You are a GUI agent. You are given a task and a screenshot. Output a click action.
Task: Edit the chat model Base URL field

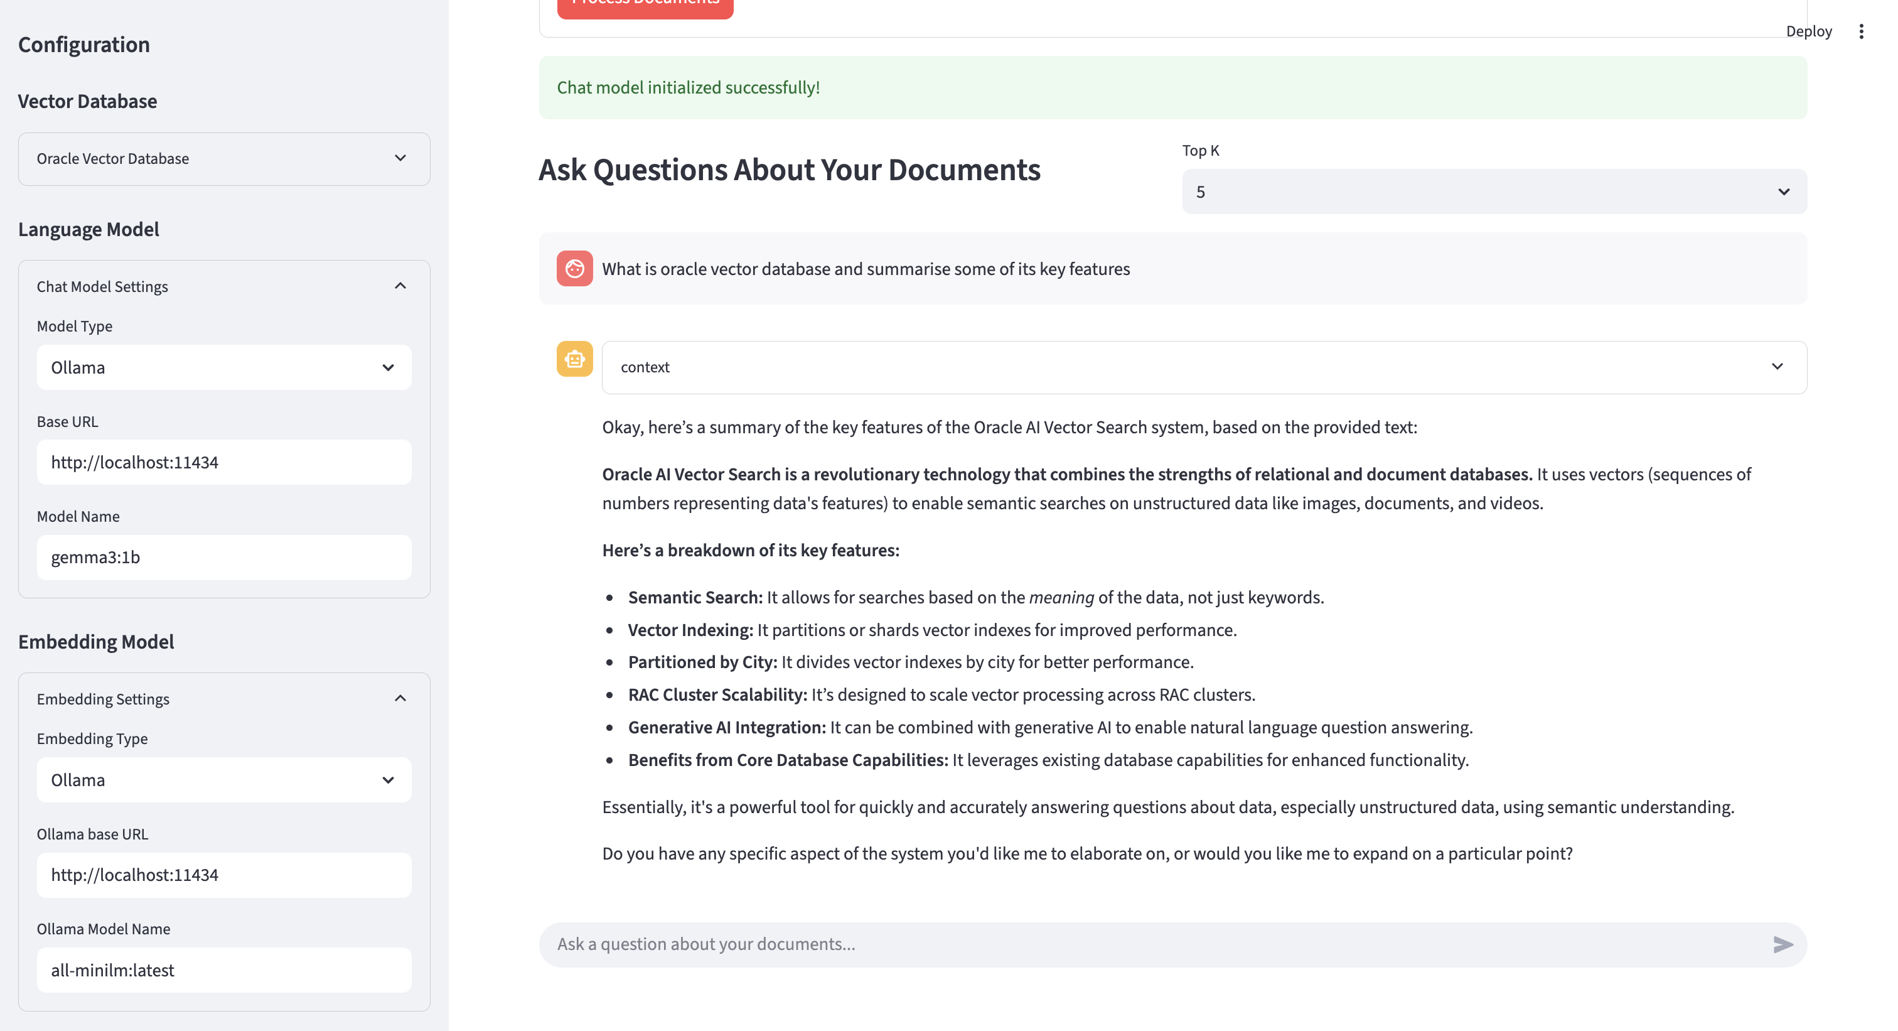[224, 462]
